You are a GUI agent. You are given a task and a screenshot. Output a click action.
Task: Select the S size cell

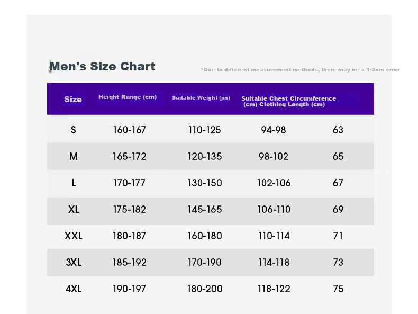(x=74, y=130)
